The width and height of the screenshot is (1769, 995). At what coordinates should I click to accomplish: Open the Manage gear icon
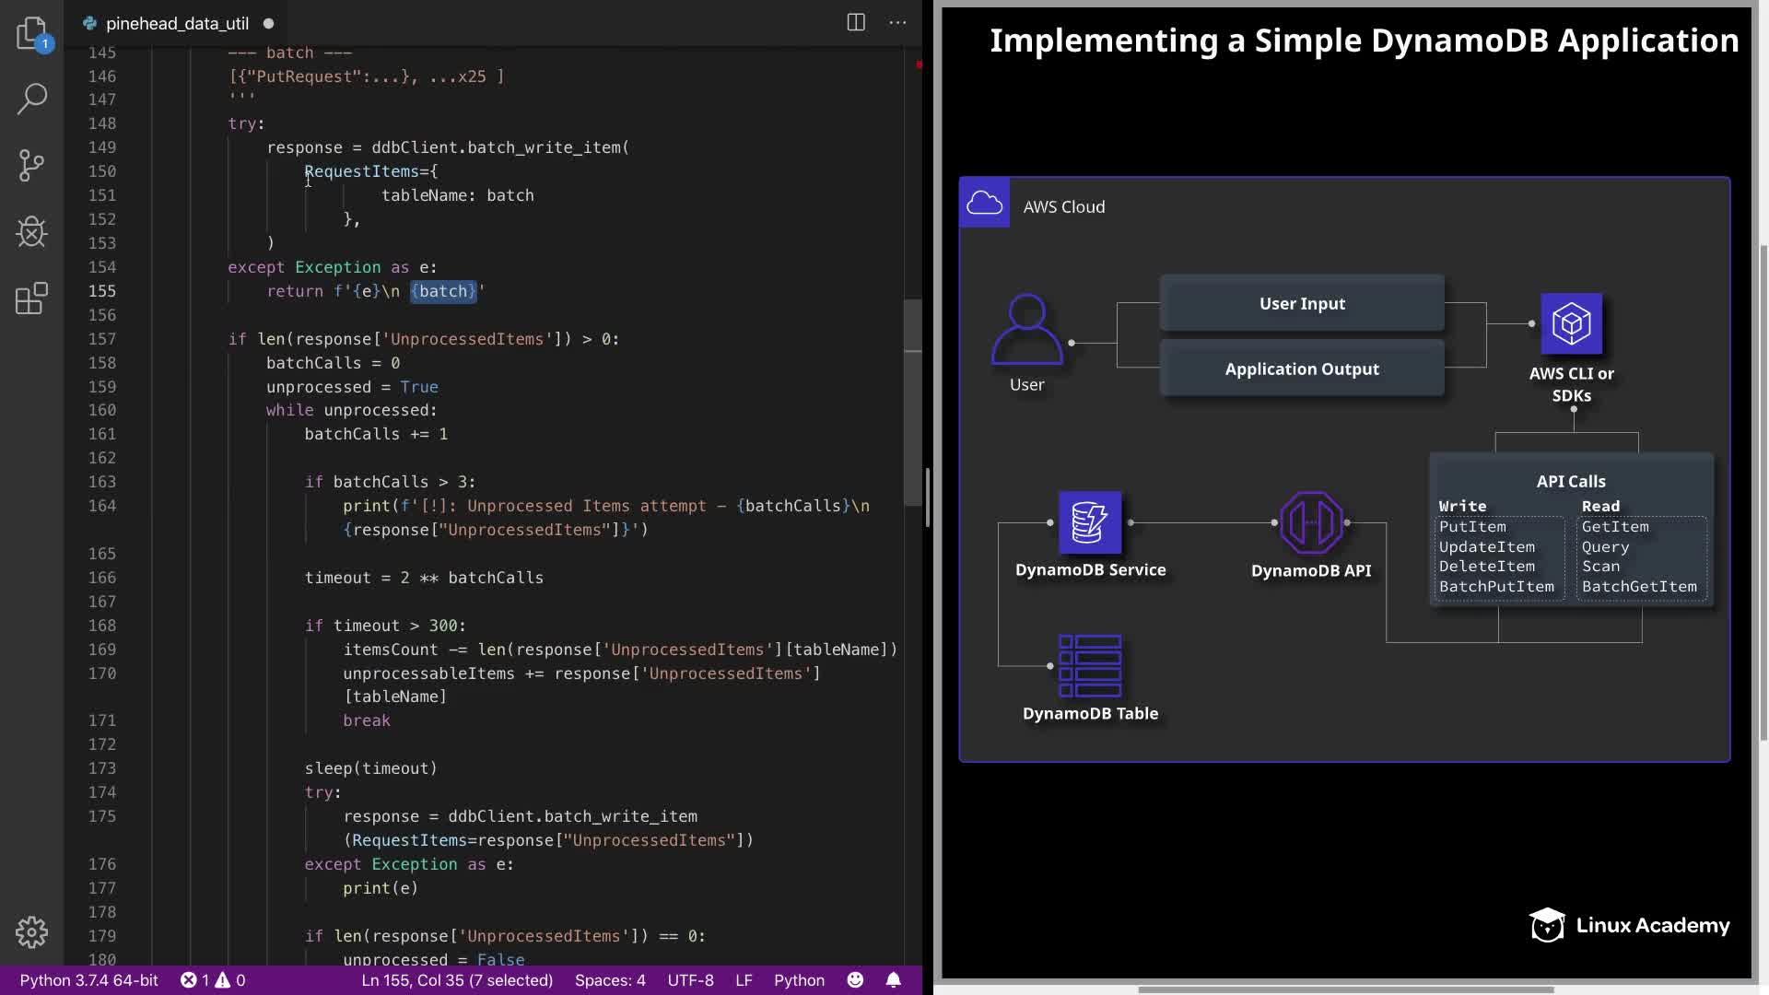[32, 932]
